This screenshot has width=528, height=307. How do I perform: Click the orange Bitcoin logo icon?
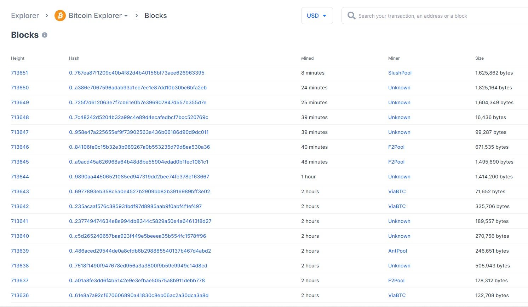point(60,16)
